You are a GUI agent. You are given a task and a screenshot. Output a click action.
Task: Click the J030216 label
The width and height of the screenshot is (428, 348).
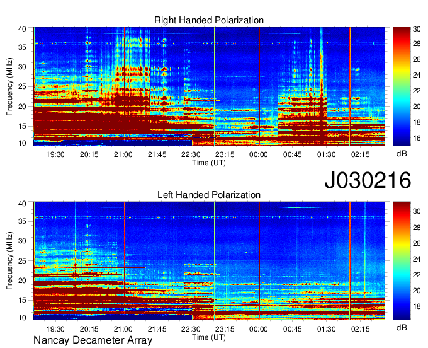pyautogui.click(x=368, y=180)
